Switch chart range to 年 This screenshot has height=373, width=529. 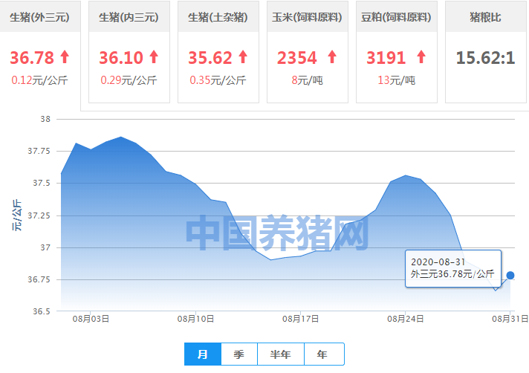[324, 354]
